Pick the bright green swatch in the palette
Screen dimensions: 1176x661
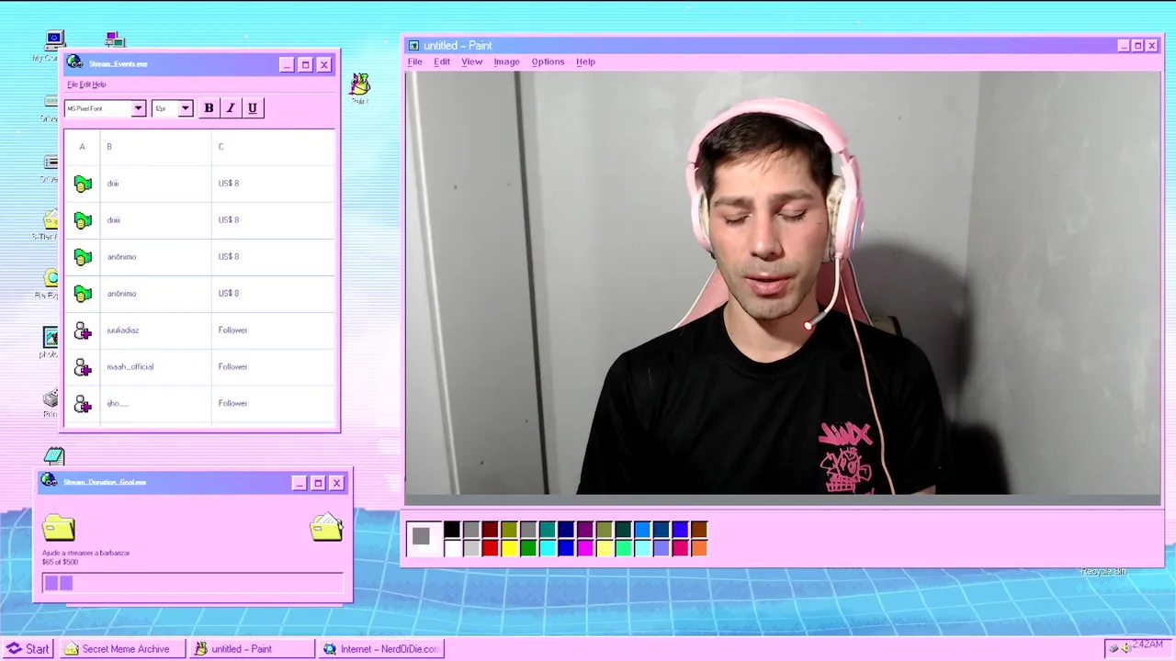click(528, 548)
